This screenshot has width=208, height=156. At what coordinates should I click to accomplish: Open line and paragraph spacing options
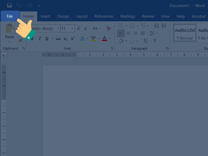click(152, 33)
